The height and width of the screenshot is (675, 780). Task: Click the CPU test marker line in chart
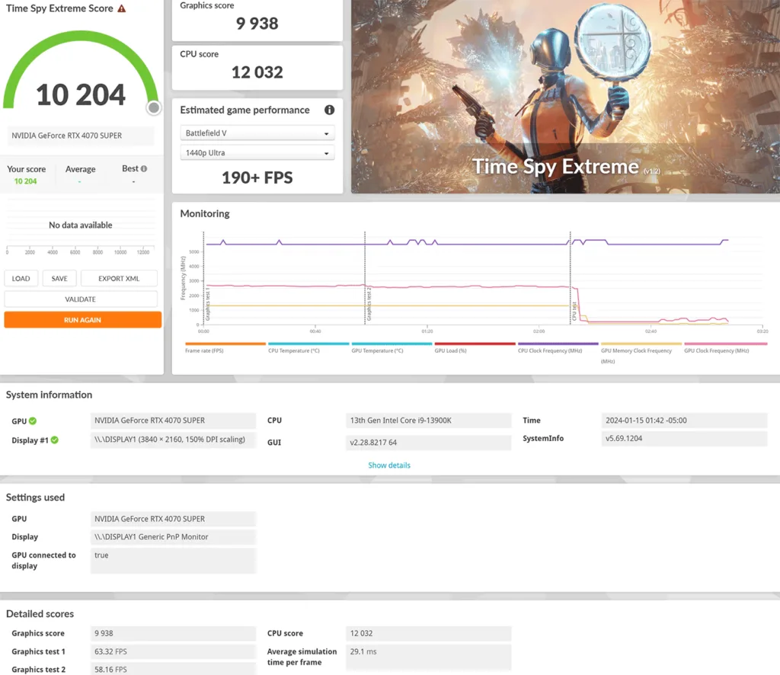pyautogui.click(x=571, y=277)
